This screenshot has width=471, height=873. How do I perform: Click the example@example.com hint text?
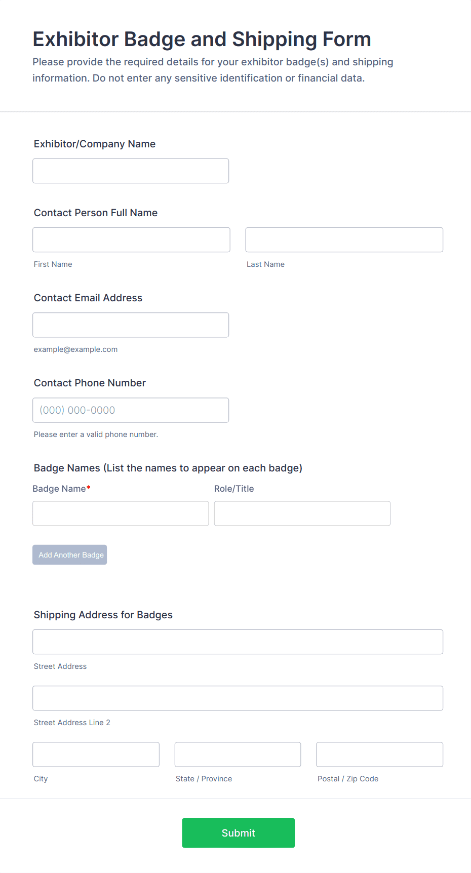pyautogui.click(x=75, y=349)
